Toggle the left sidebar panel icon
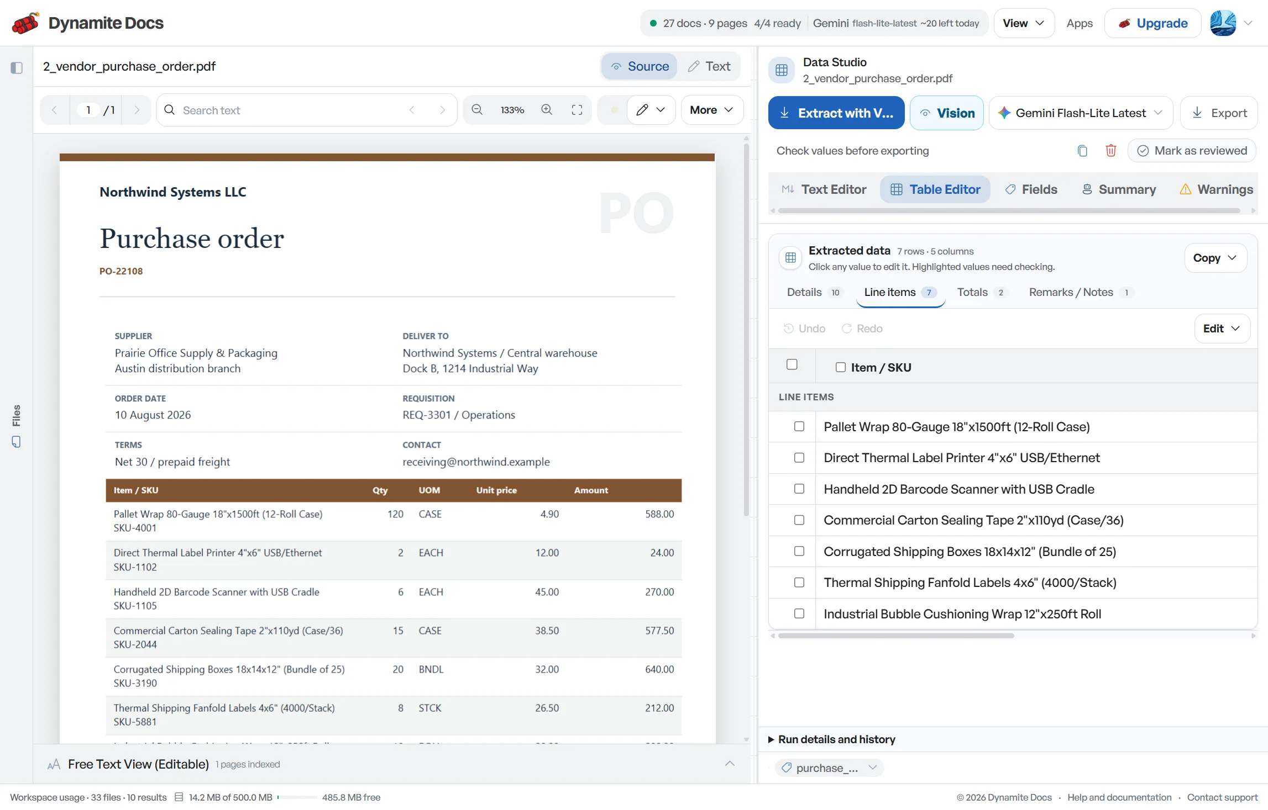 pos(17,67)
